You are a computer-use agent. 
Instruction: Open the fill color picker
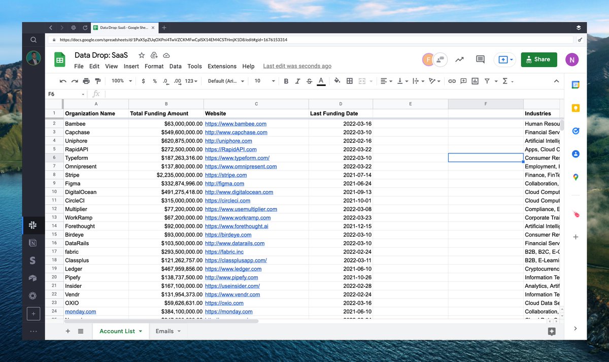pyautogui.click(x=337, y=81)
